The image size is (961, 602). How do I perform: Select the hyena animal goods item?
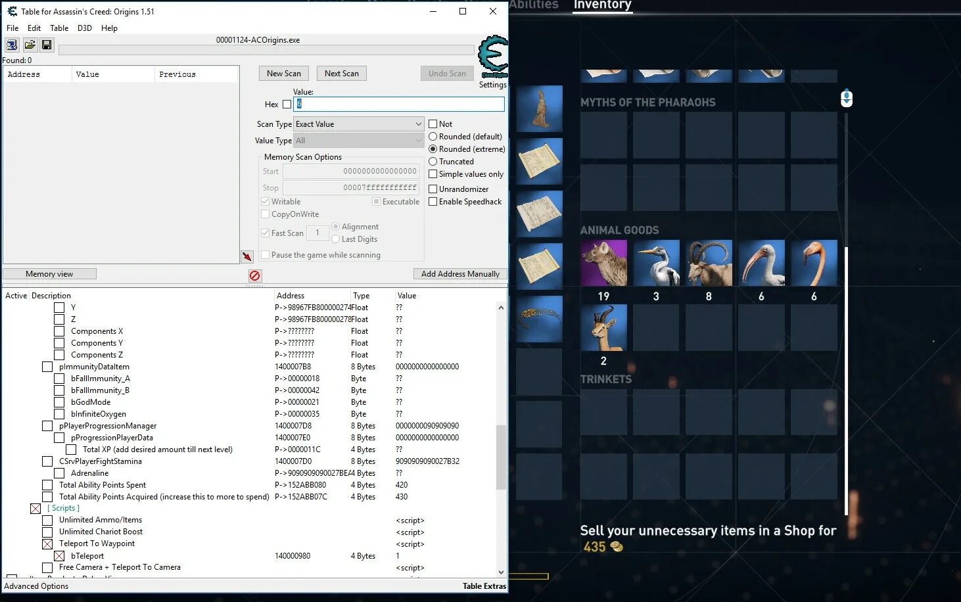point(603,263)
